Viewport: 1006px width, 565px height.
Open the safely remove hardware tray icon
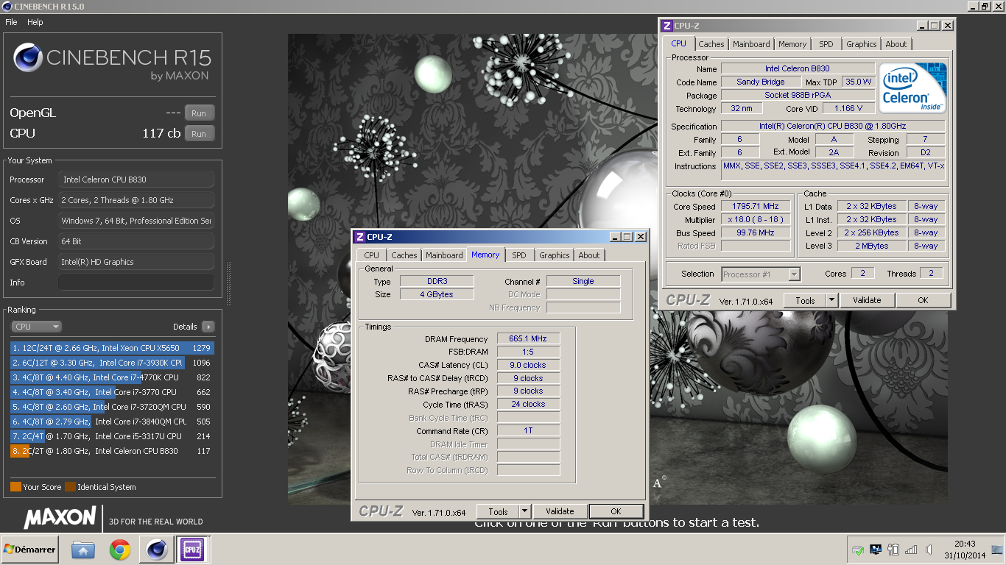(x=858, y=550)
